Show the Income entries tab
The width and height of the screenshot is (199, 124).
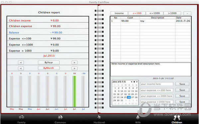119,13
